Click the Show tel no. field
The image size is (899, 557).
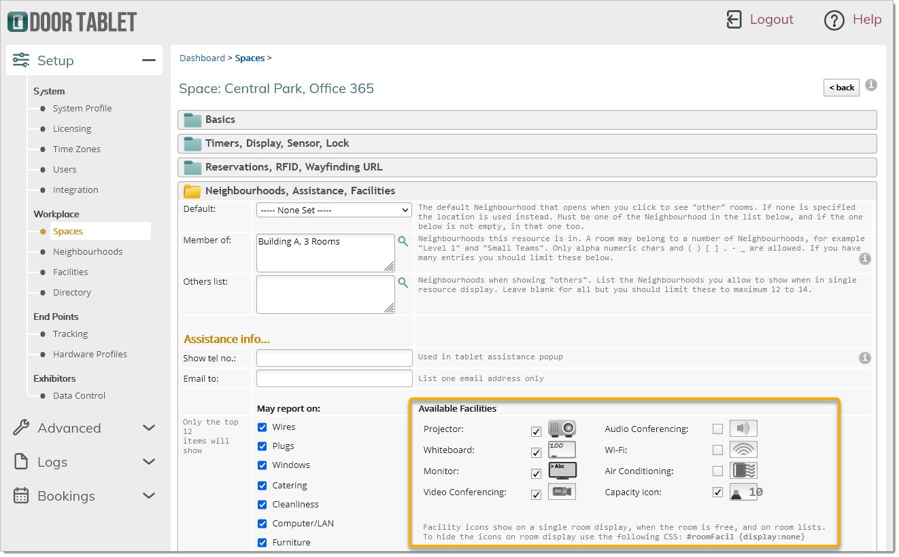334,358
